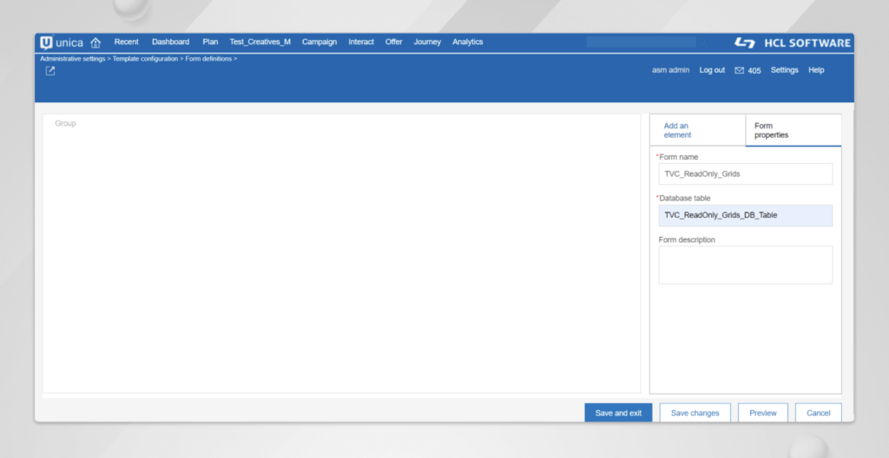This screenshot has height=458, width=889.
Task: Open the mail alerts envelope icon
Action: tap(739, 70)
